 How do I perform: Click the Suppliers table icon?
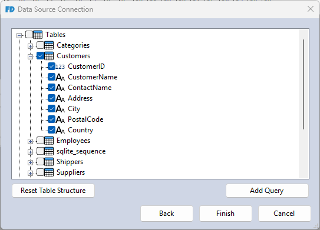coord(49,172)
